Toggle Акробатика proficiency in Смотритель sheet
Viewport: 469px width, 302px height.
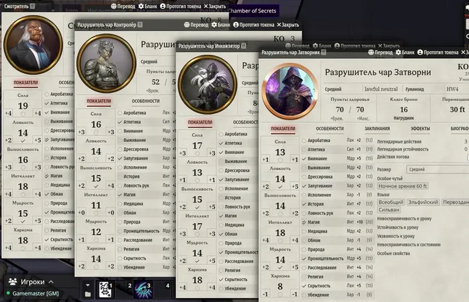tap(47, 94)
